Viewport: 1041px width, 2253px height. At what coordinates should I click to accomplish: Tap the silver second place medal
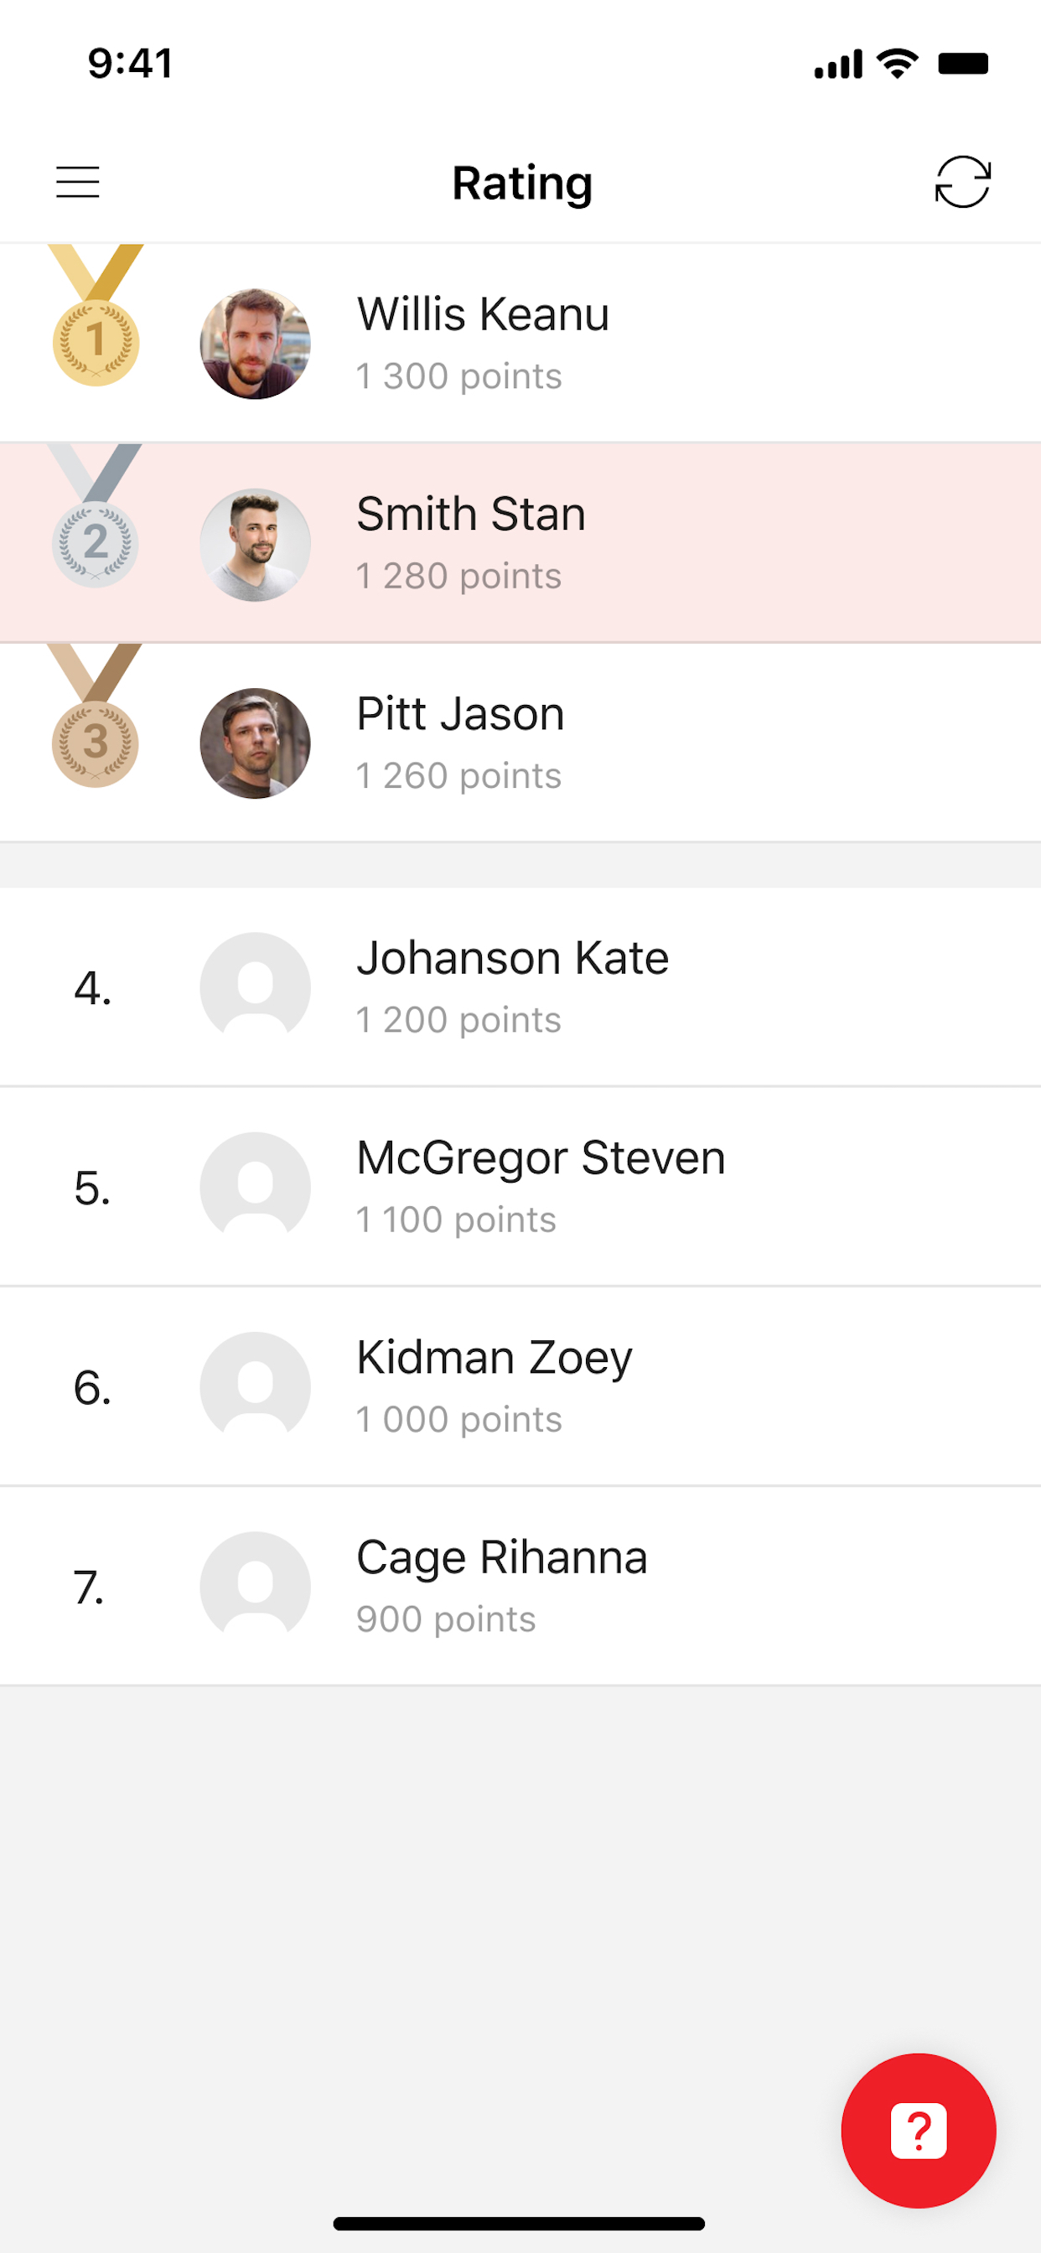pyautogui.click(x=96, y=515)
